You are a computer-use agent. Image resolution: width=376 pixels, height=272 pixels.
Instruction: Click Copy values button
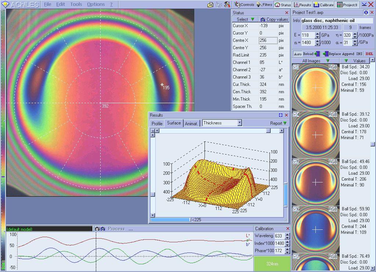pyautogui.click(x=274, y=19)
